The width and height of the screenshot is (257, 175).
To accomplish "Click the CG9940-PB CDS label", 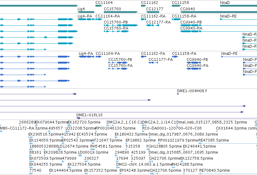I will click(x=197, y=60).
